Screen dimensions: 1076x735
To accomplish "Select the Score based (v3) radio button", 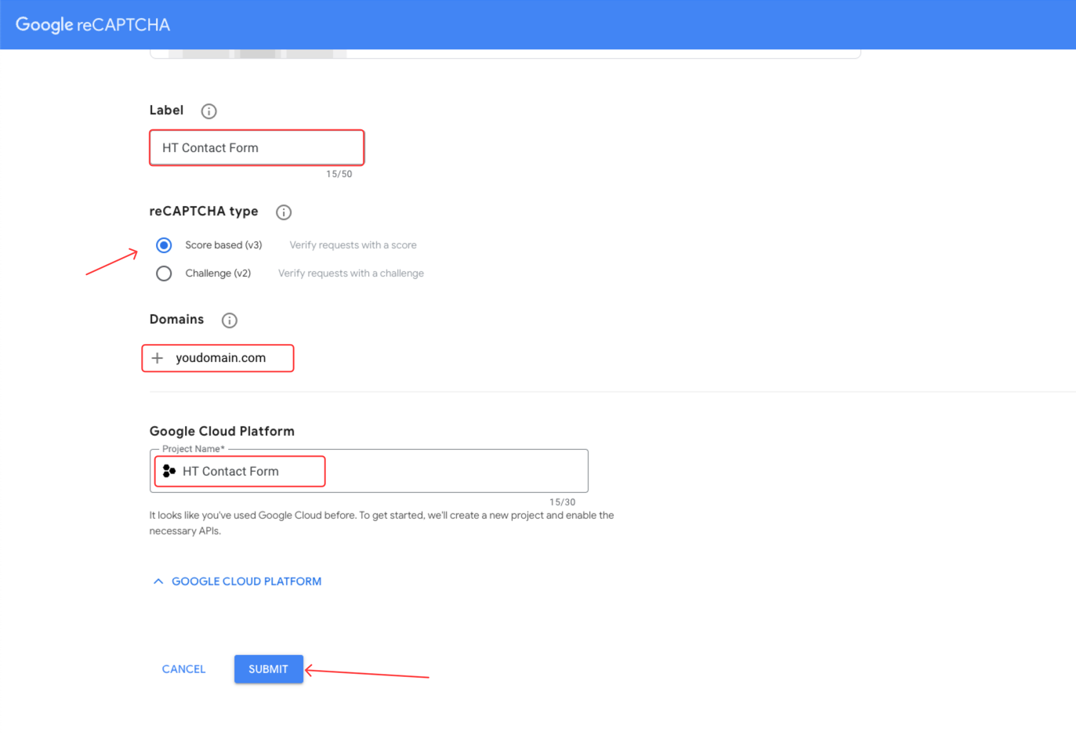I will click(164, 245).
